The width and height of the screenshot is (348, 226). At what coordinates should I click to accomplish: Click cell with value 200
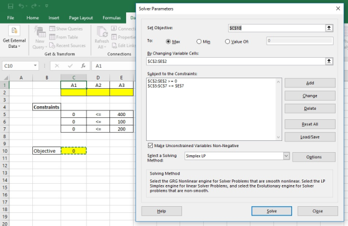tap(121, 129)
